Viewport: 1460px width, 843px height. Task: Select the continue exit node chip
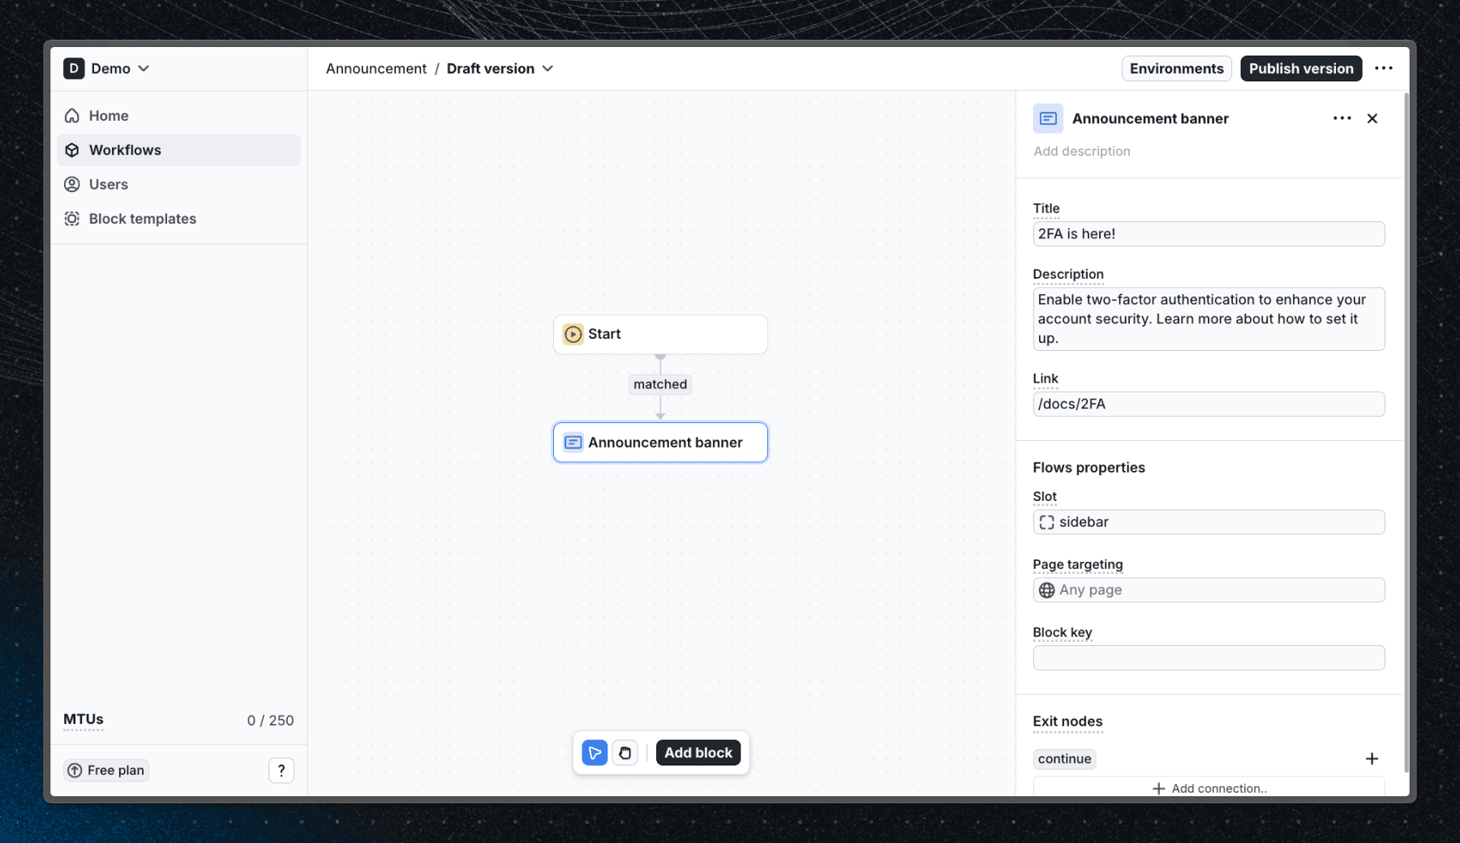point(1064,759)
